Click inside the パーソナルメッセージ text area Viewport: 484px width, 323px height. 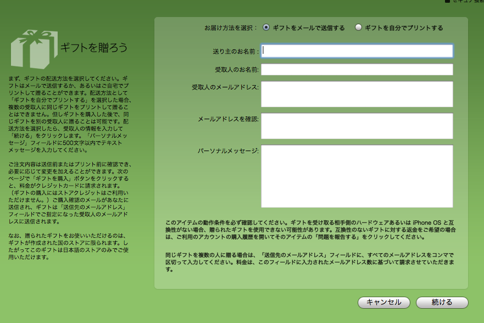click(357, 176)
